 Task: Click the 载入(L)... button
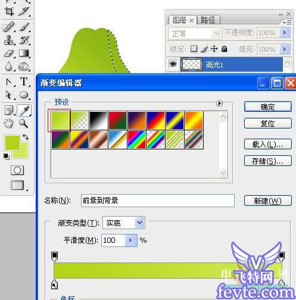[268, 144]
